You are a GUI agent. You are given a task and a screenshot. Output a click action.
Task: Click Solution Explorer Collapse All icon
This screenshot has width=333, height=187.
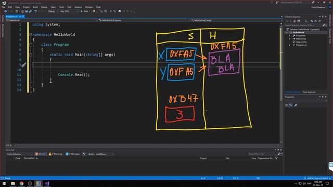point(319,21)
